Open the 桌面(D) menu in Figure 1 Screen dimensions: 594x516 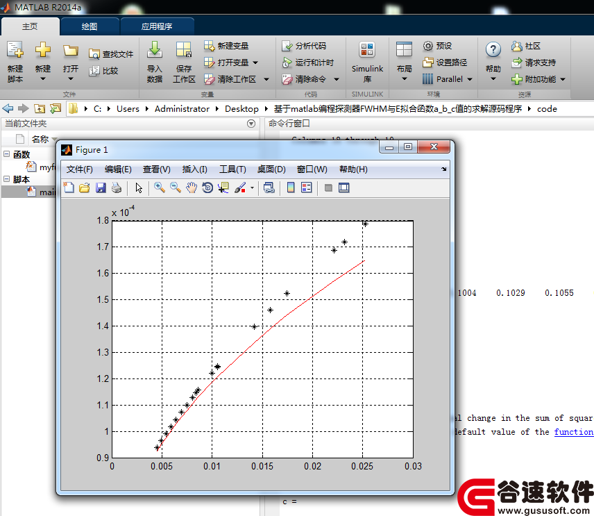point(271,169)
